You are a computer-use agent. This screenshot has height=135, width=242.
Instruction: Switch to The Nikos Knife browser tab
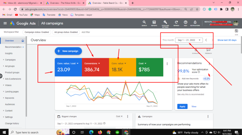click(63, 3)
